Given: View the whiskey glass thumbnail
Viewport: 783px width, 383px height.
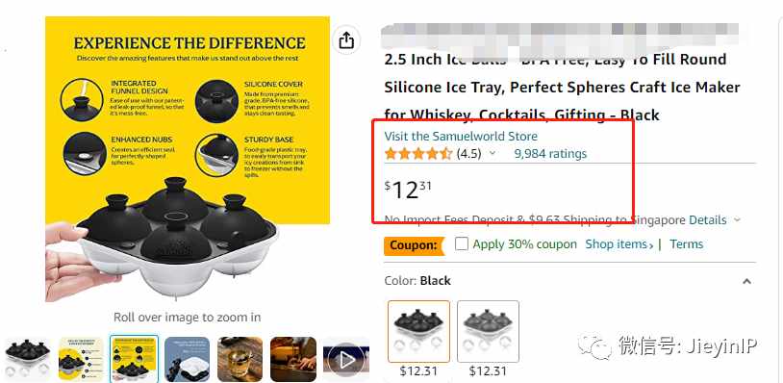Looking at the screenshot, I should point(240,359).
